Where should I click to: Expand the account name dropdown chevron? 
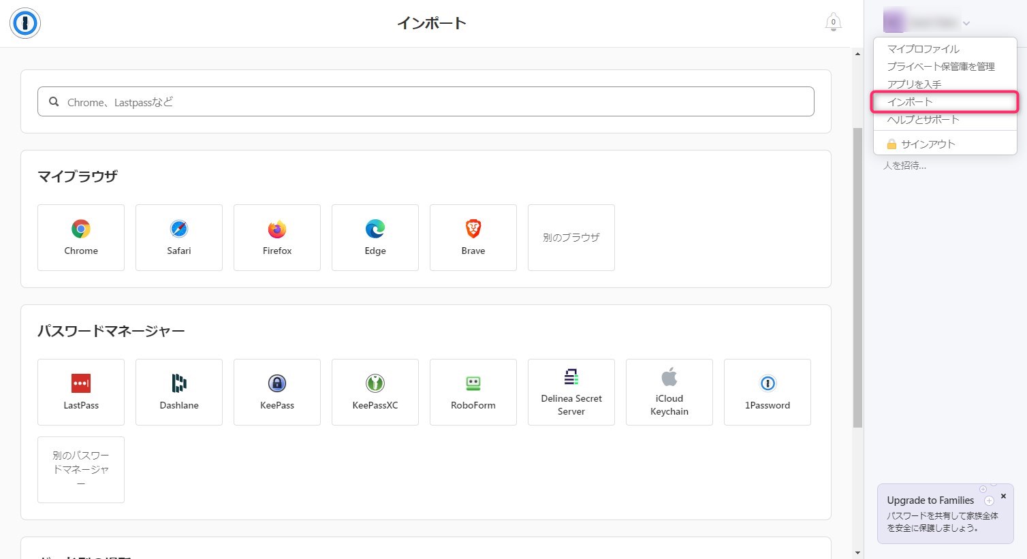coord(966,24)
